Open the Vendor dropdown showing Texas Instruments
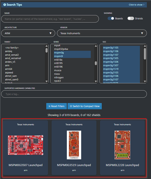Image resolution: width=151 pixels, height=179 pixels. [x=102, y=33]
